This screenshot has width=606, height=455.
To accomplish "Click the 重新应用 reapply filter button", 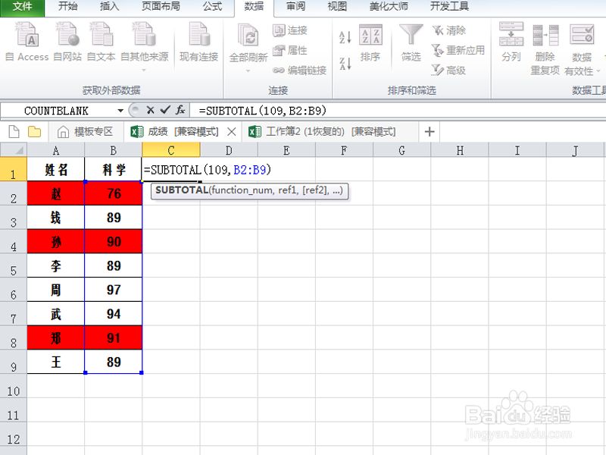I will tap(458, 50).
